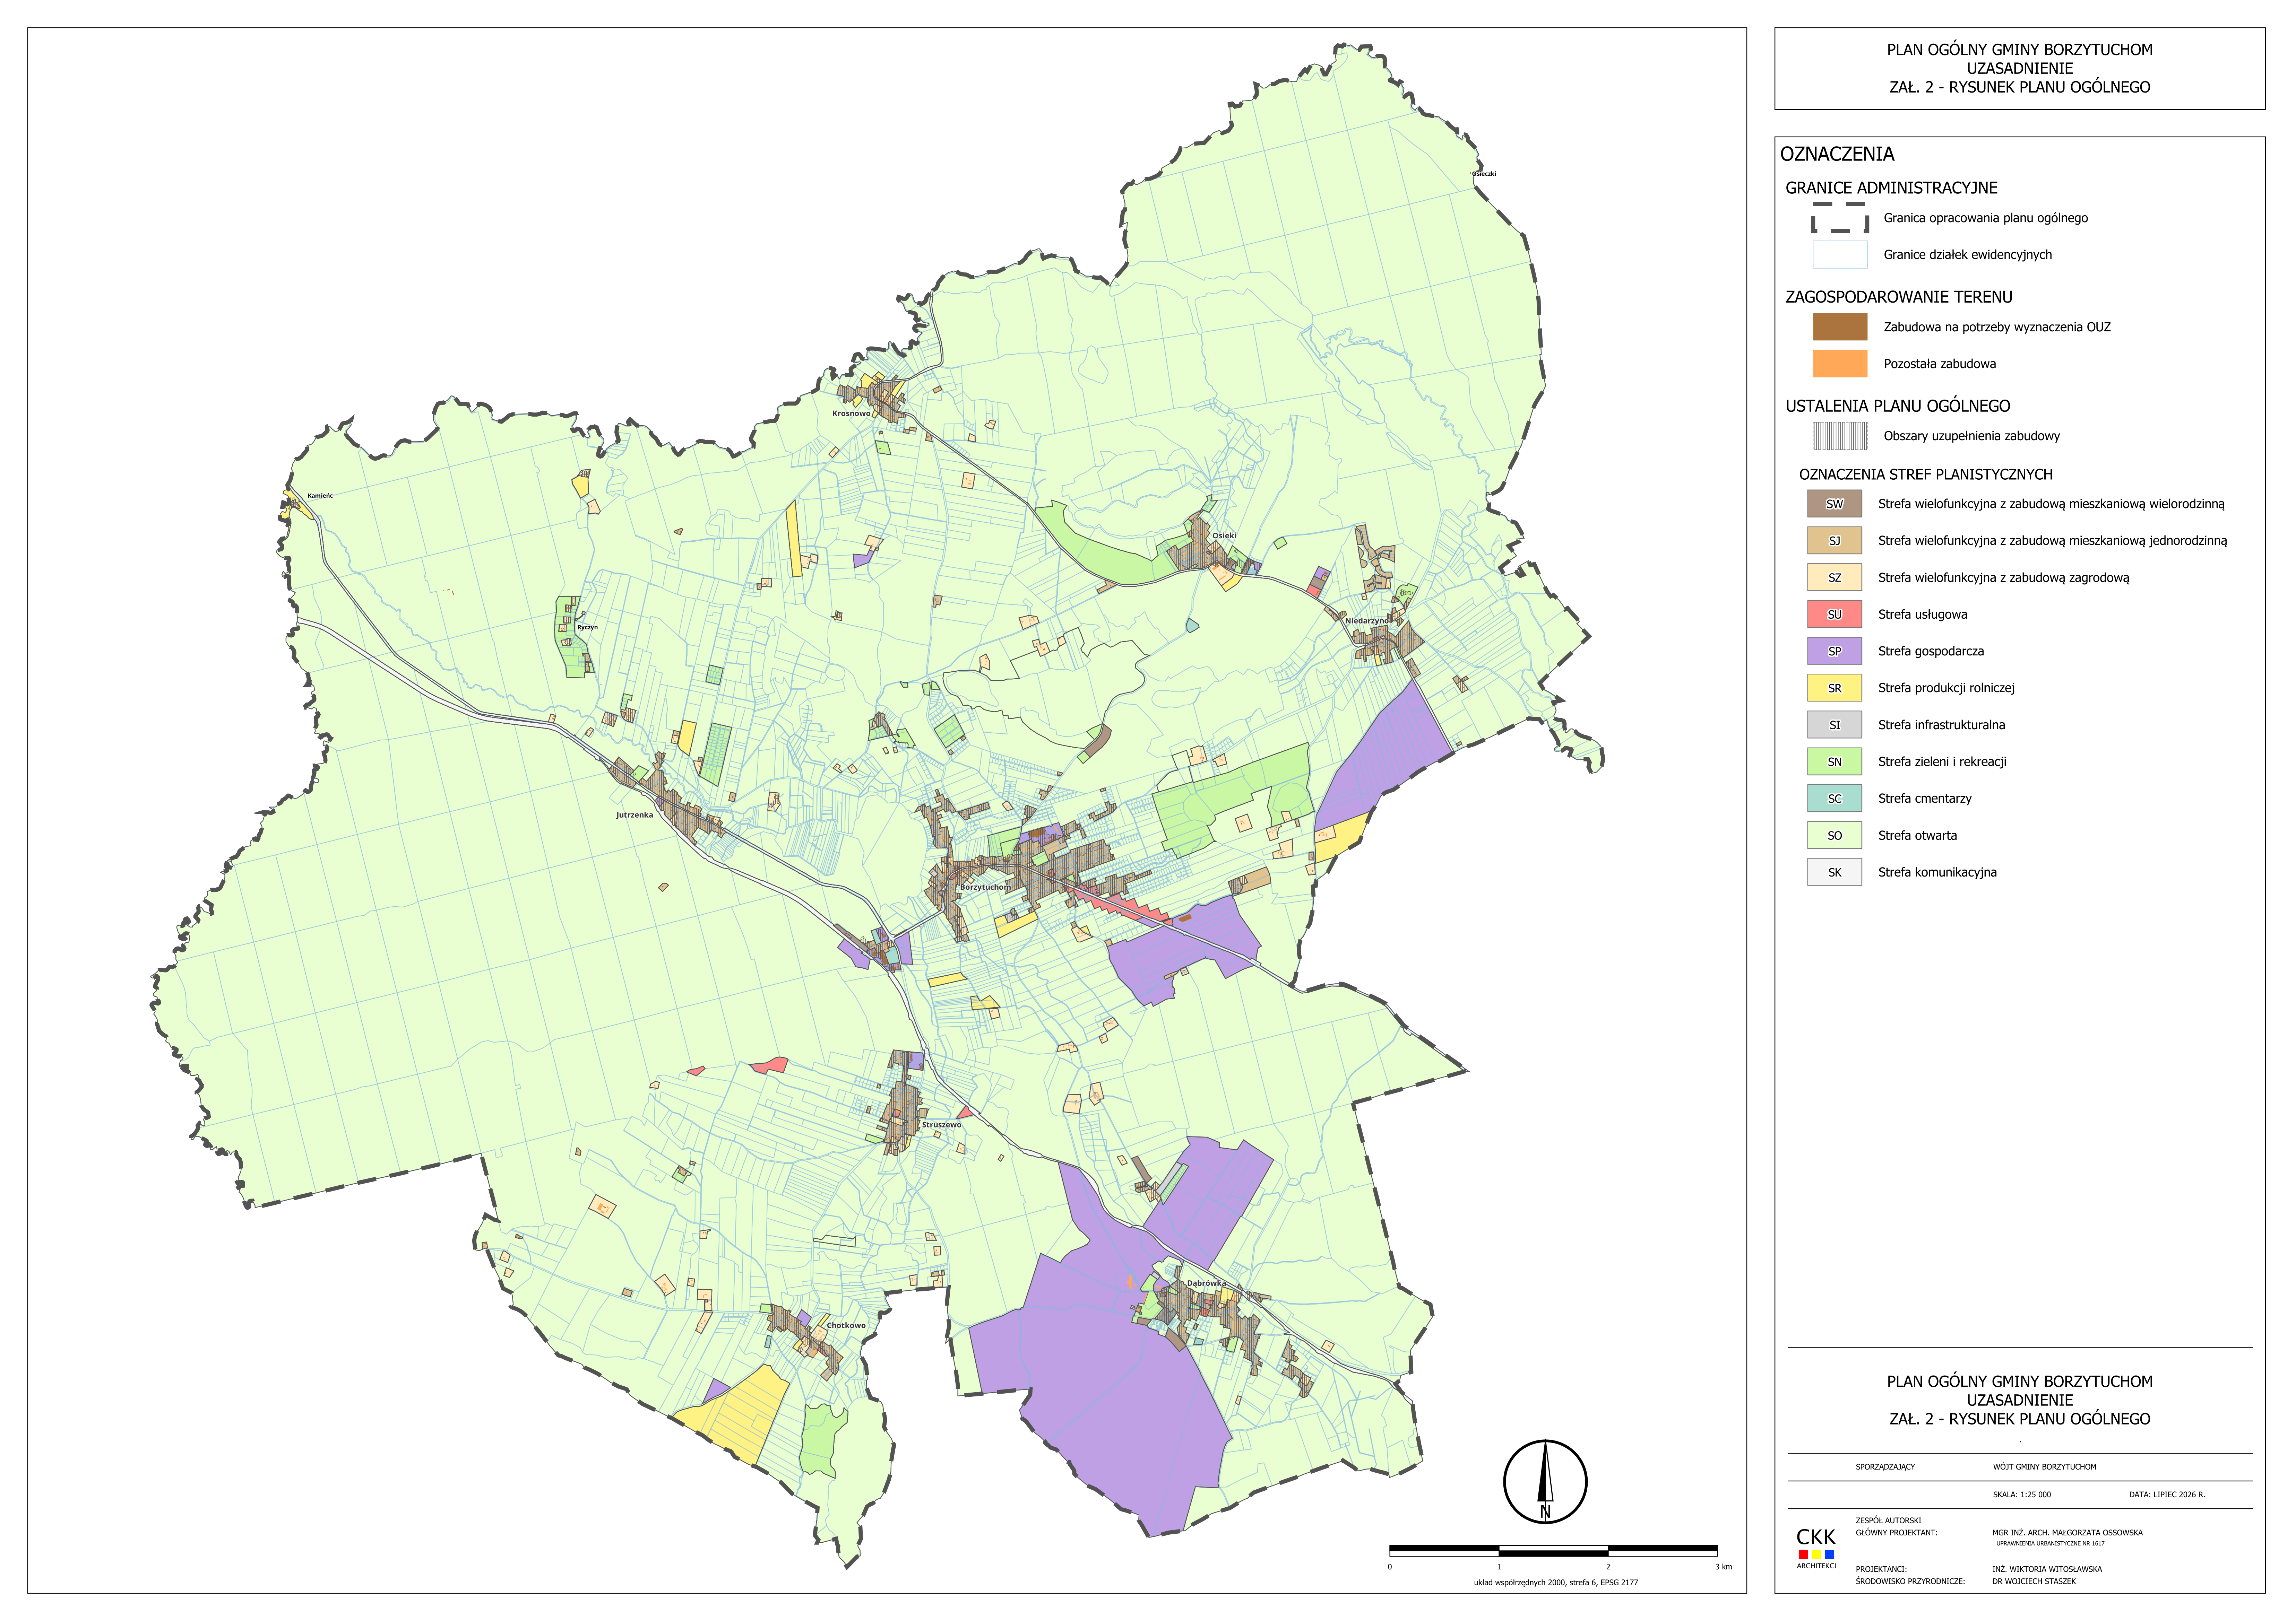Select the red SU zone swatch
The width and height of the screenshot is (2296, 1621).
tap(1834, 615)
